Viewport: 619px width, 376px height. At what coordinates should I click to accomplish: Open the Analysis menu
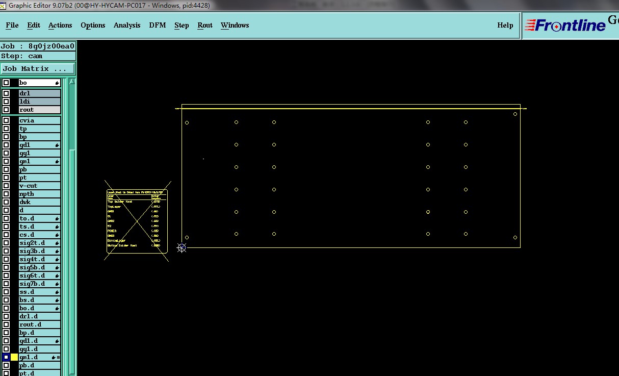(127, 25)
